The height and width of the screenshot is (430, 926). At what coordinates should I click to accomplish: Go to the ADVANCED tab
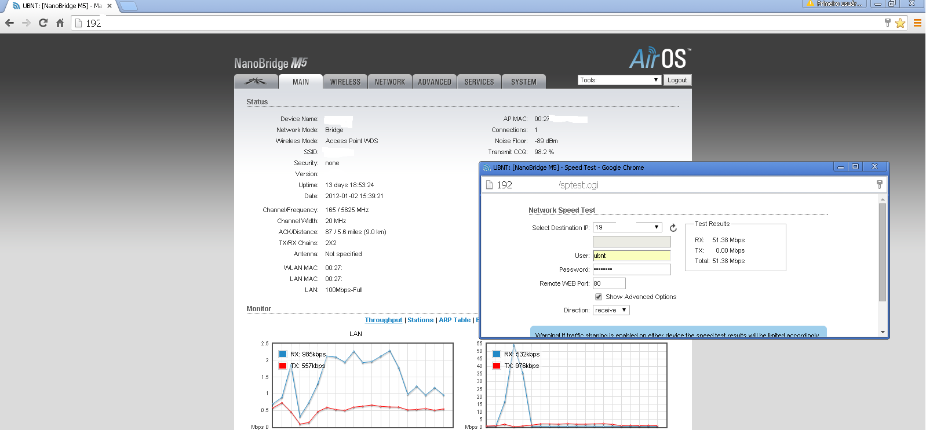click(x=435, y=82)
